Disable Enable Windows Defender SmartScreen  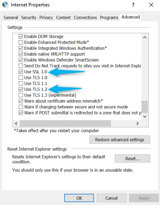click(21, 60)
